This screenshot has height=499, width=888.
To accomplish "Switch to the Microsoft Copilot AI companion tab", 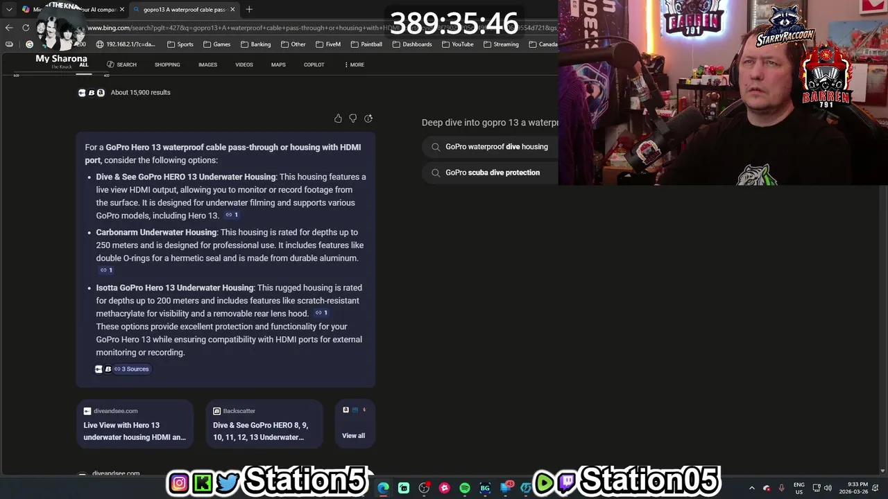I will [x=69, y=10].
